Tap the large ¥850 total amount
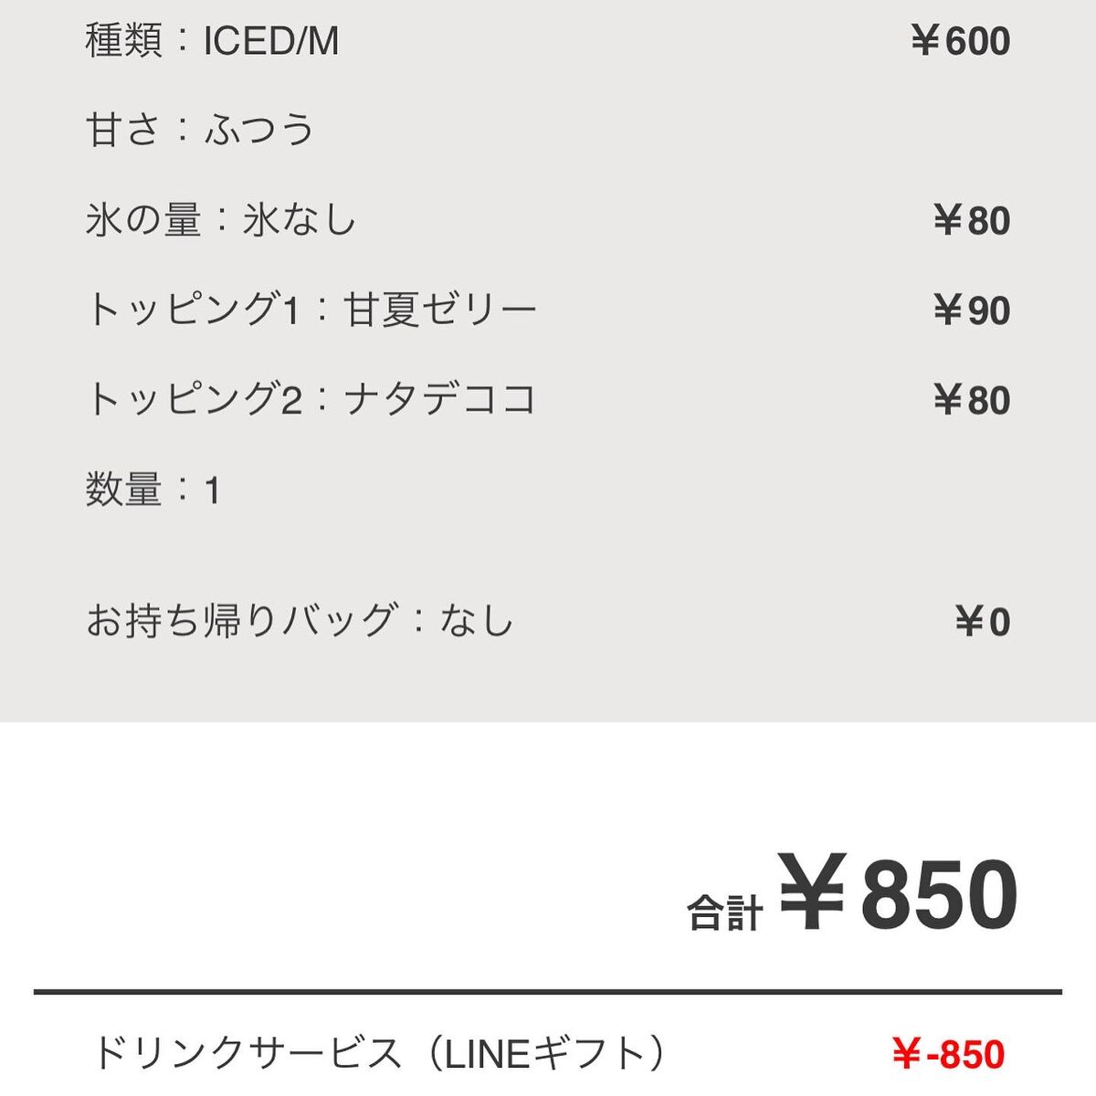This screenshot has height=1096, width=1096. click(899, 893)
